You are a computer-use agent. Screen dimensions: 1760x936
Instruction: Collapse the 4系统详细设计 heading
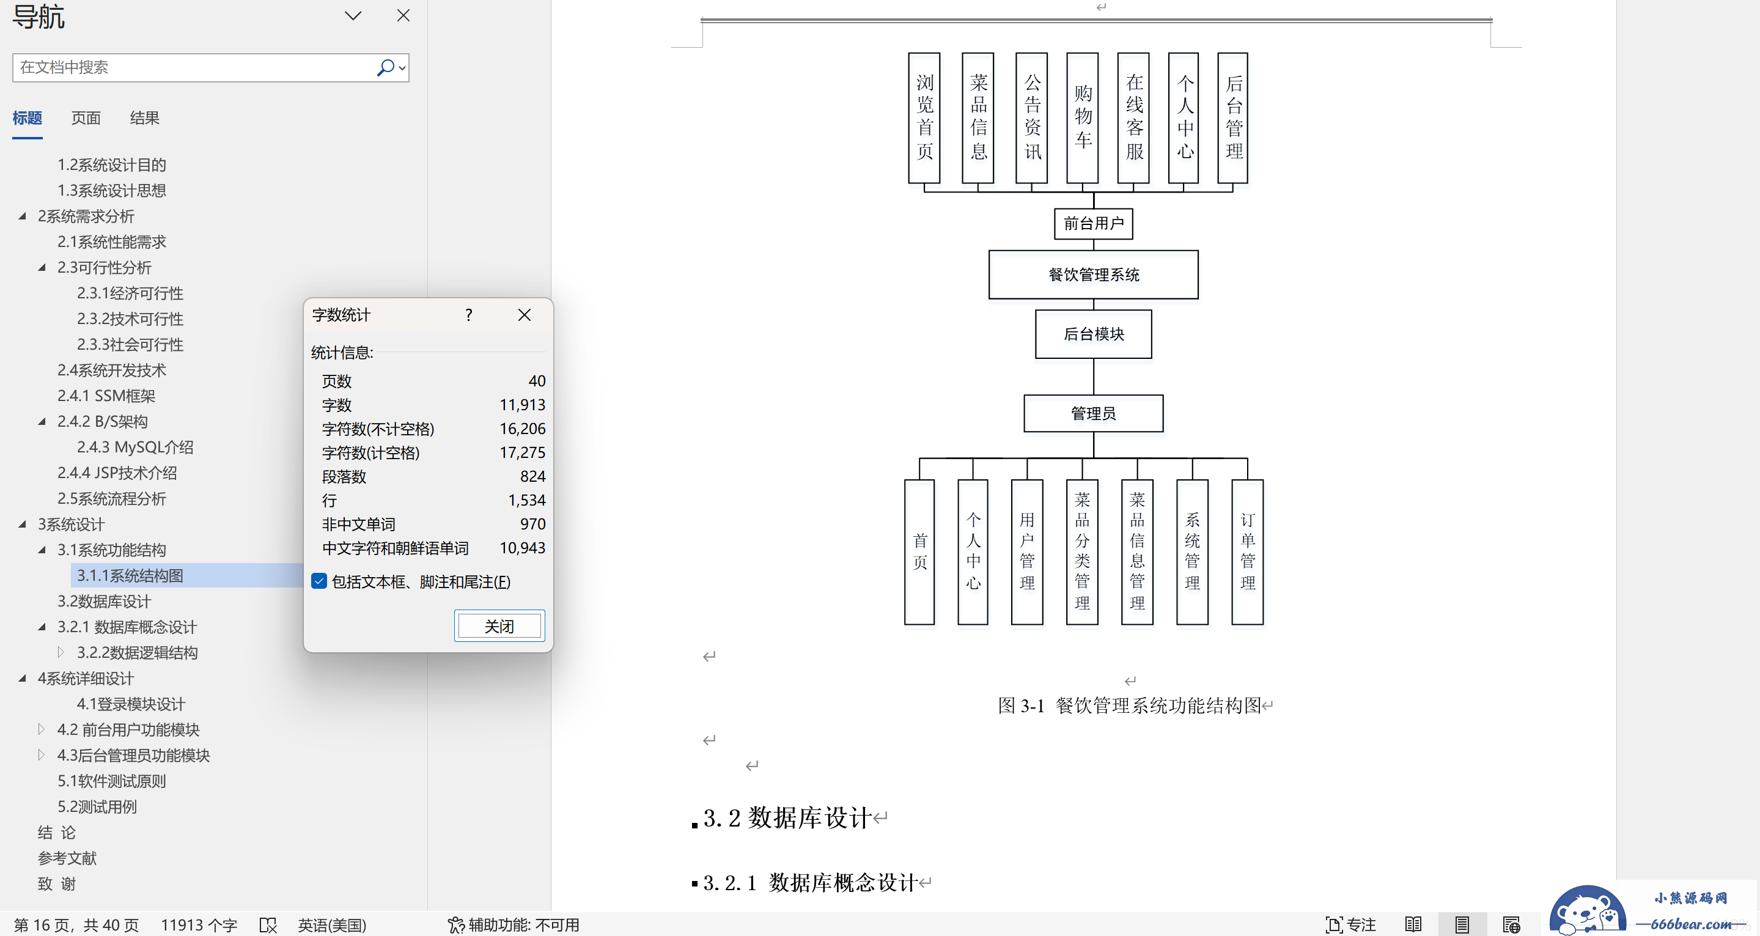pyautogui.click(x=22, y=678)
